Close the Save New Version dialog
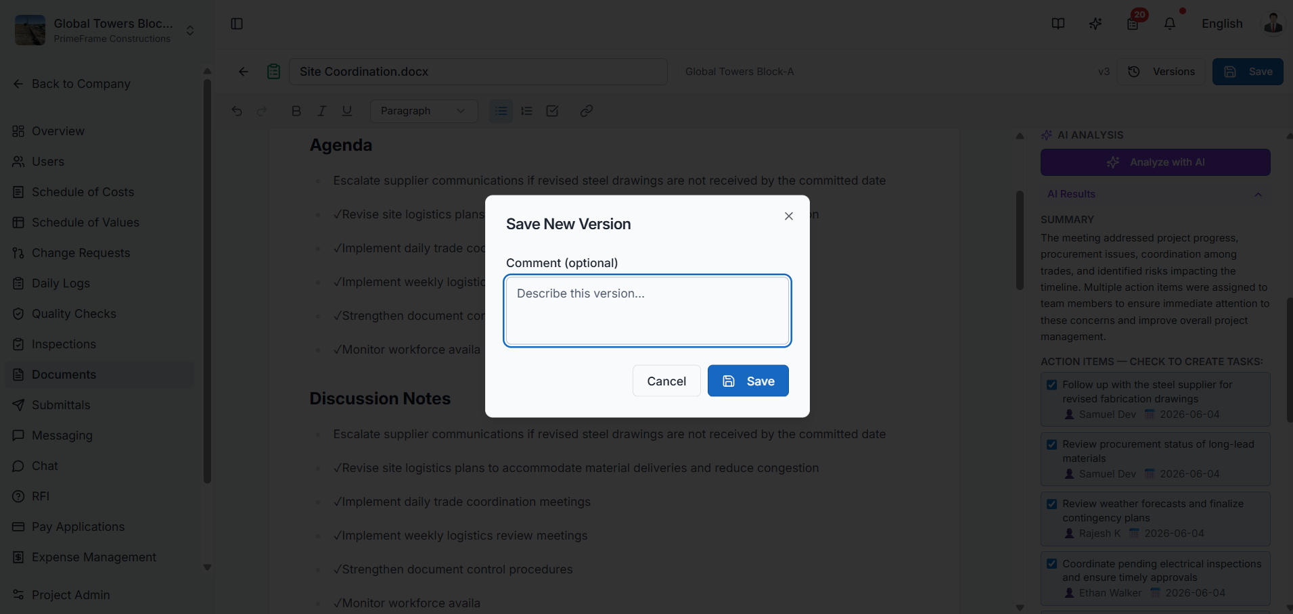The width and height of the screenshot is (1293, 614). [788, 216]
